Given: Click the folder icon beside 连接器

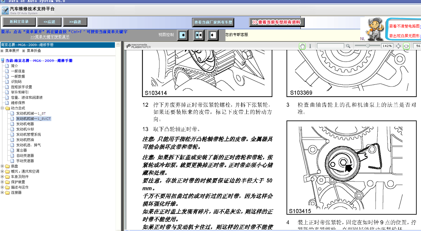Looking at the screenshot, I should [8, 193].
